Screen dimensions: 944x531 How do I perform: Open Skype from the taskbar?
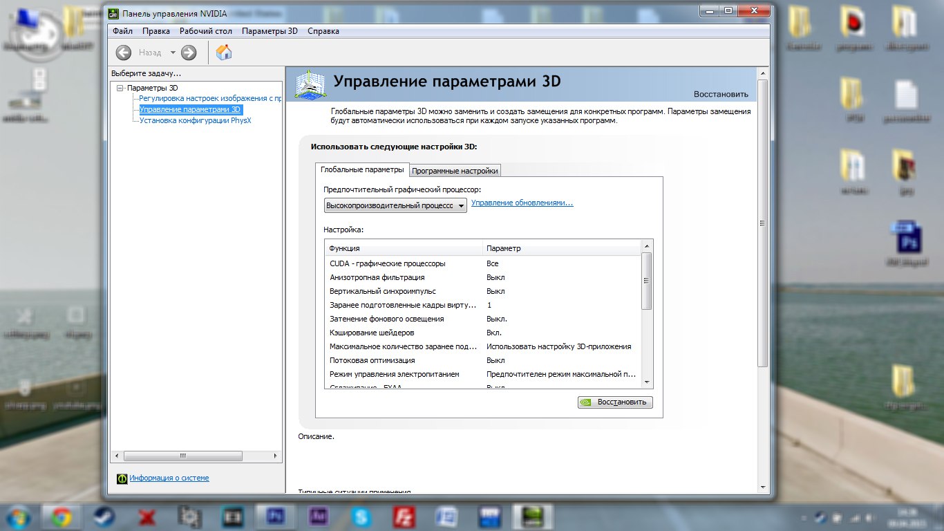coord(360,516)
